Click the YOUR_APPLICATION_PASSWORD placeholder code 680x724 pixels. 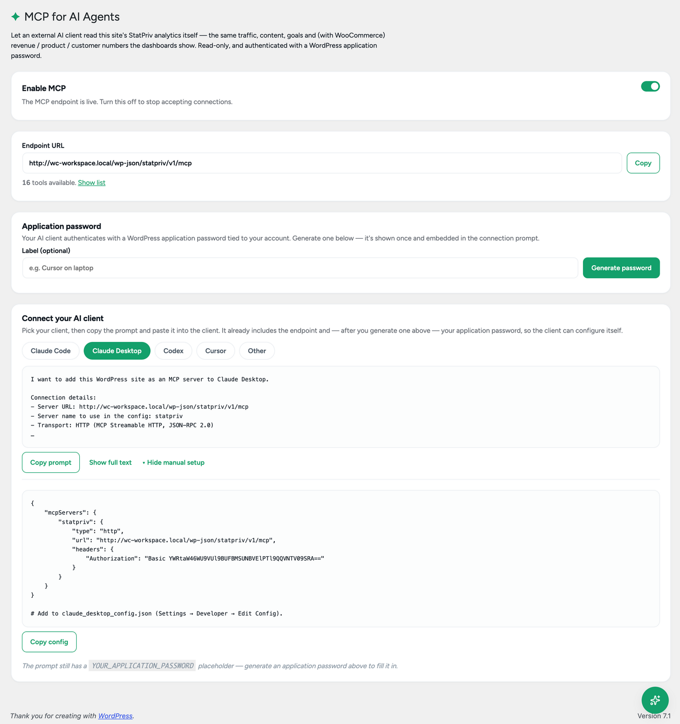[x=142, y=666]
